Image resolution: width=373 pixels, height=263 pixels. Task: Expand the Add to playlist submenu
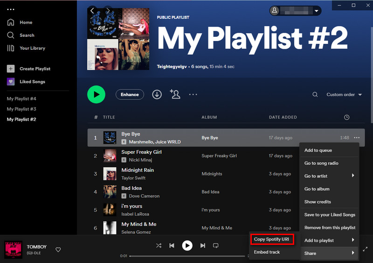point(329,240)
